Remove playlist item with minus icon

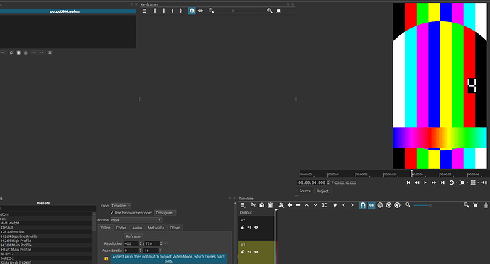pos(3,53)
